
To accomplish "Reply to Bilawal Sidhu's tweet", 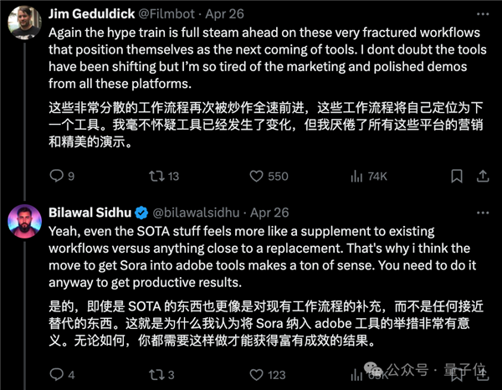I will (x=57, y=375).
